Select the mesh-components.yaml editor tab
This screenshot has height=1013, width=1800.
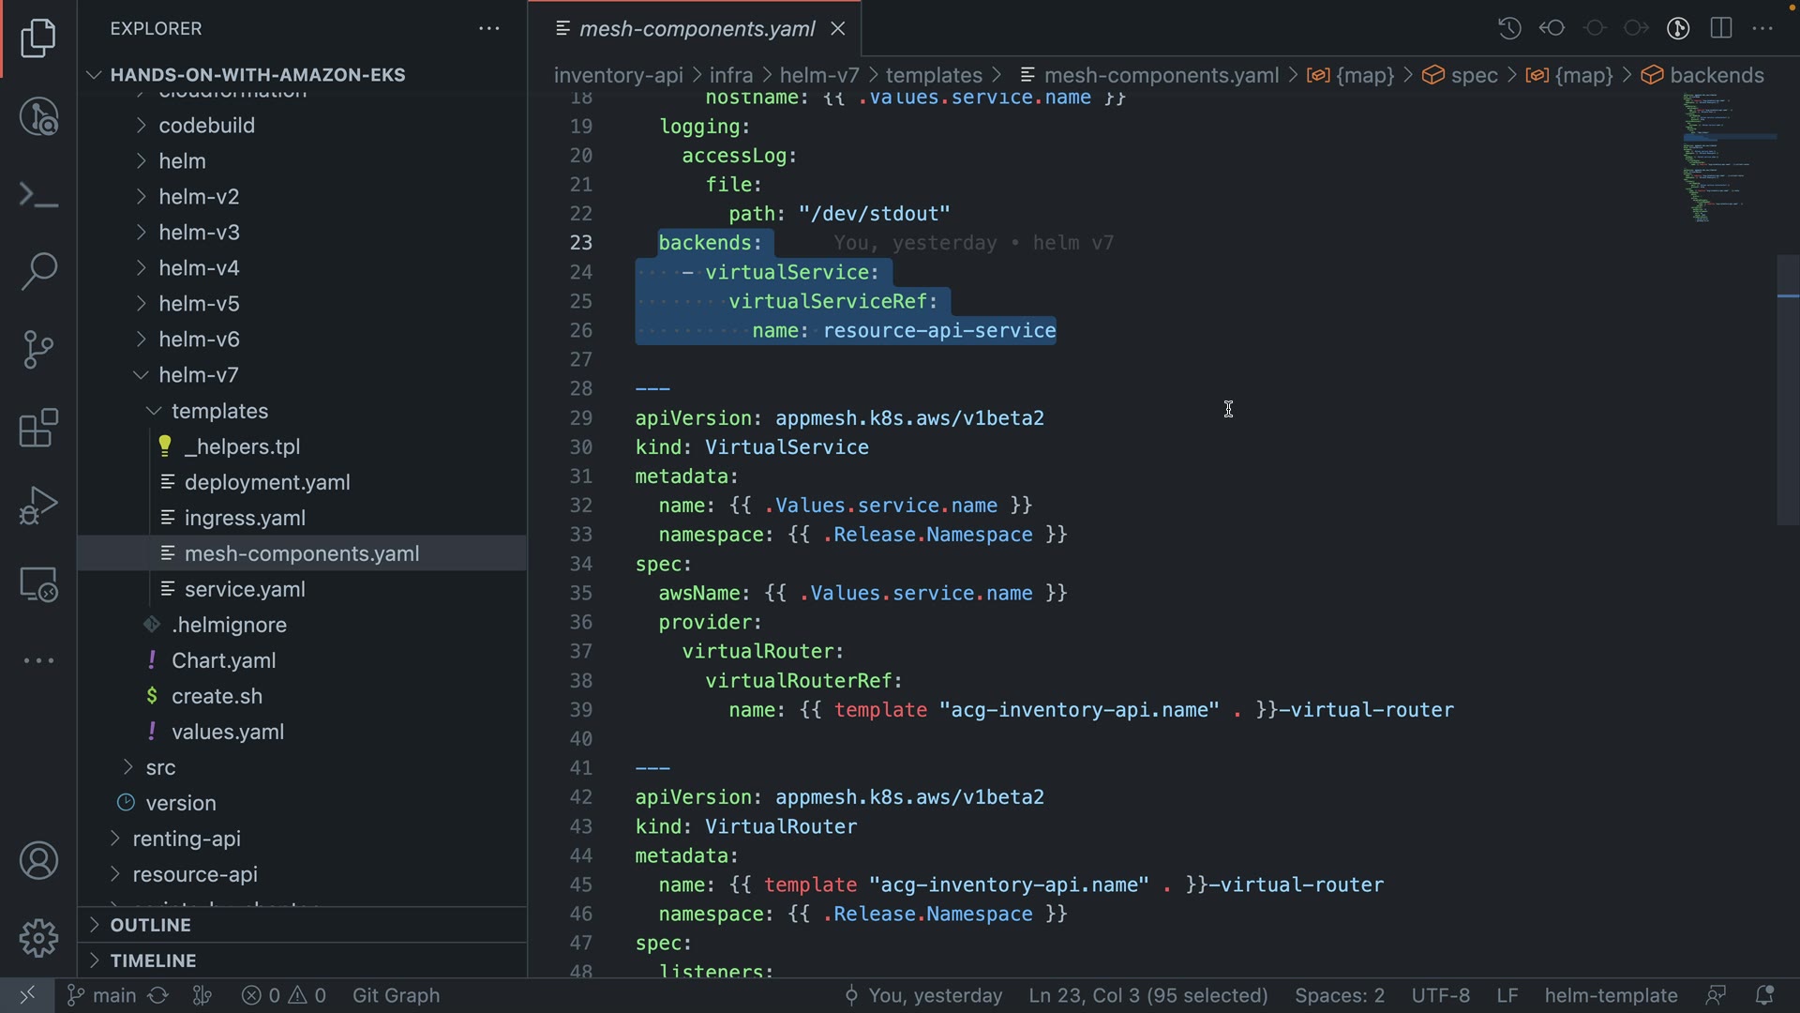pyautogui.click(x=697, y=29)
